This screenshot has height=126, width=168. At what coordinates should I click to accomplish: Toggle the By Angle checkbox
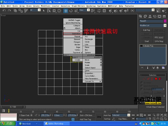142,89
